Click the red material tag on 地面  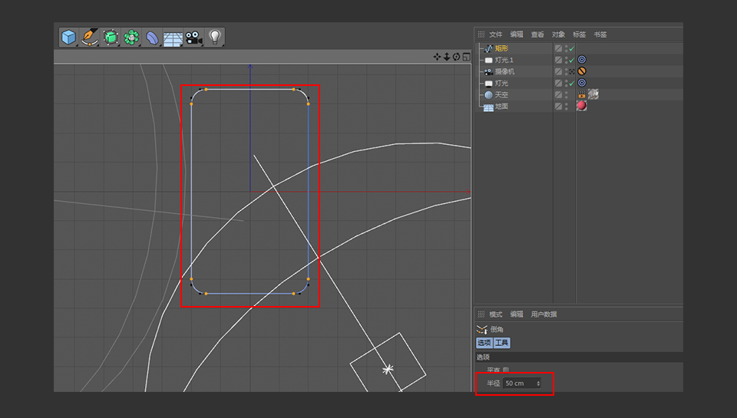[x=582, y=106]
